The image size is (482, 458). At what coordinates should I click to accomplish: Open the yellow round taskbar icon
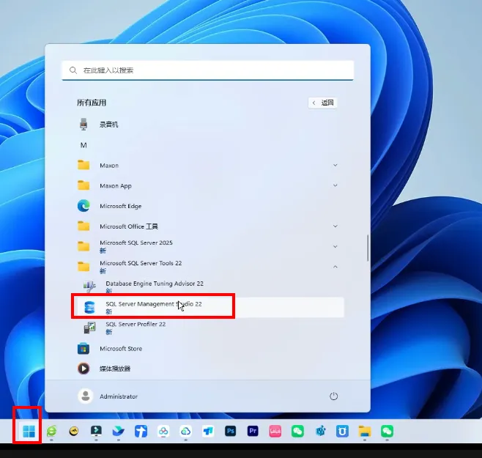[74, 431]
